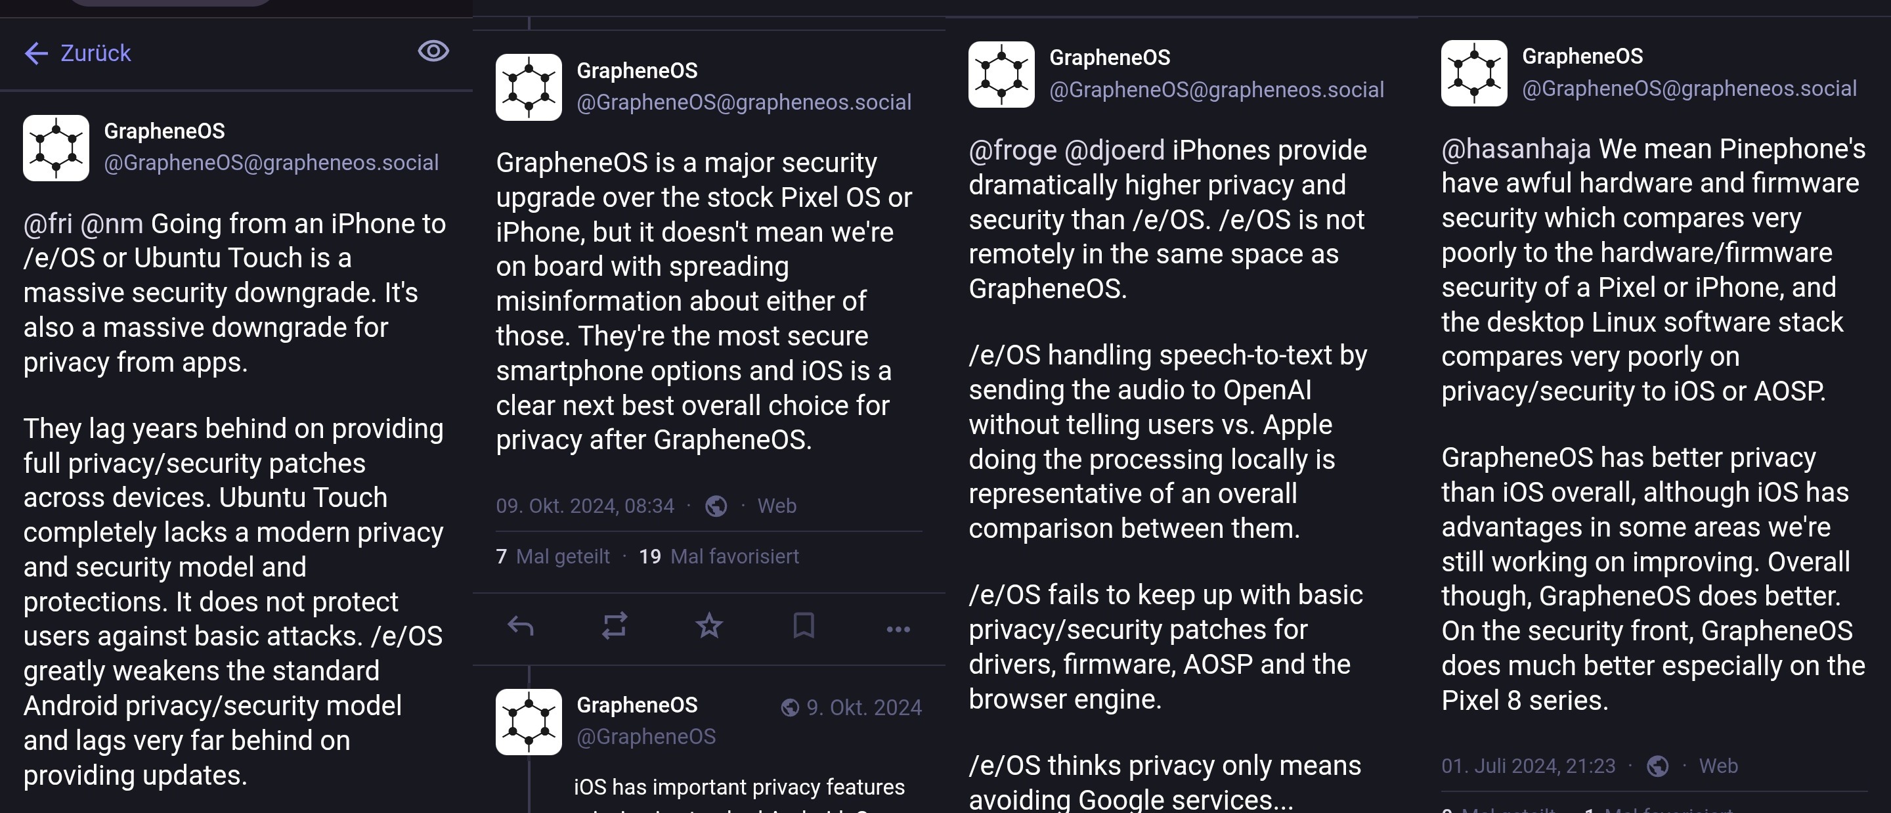The height and width of the screenshot is (813, 1891).
Task: Favorite the post with the star icon
Action: (x=709, y=626)
